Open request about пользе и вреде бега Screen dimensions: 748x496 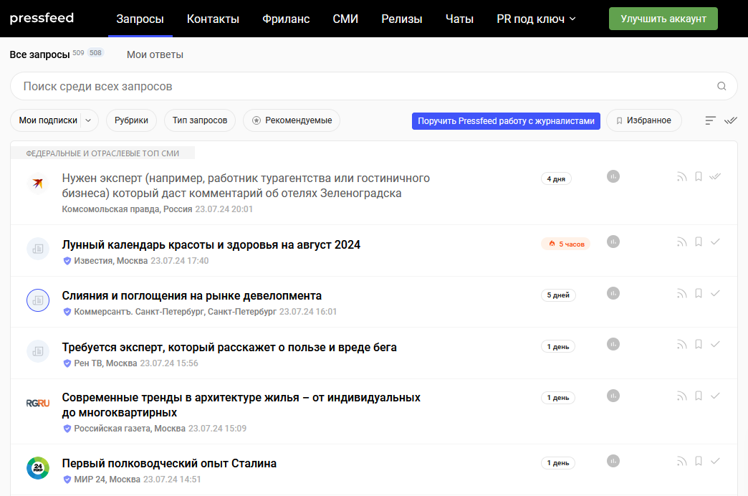pyautogui.click(x=229, y=347)
